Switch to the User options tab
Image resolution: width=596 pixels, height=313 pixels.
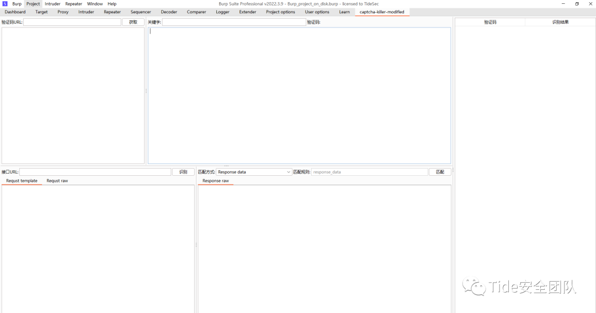coord(317,12)
